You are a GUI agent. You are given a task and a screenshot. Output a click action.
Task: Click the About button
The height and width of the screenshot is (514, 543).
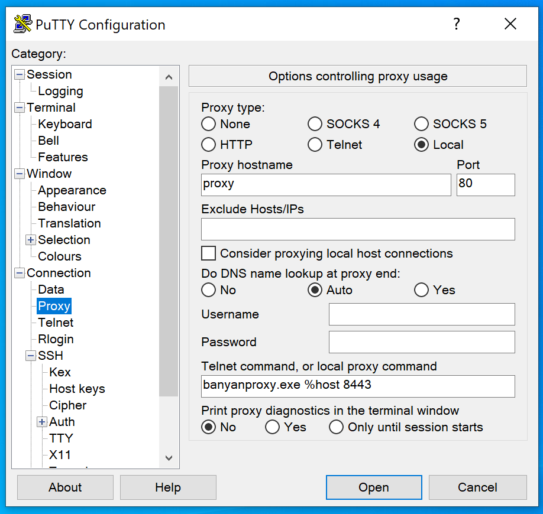coord(65,487)
